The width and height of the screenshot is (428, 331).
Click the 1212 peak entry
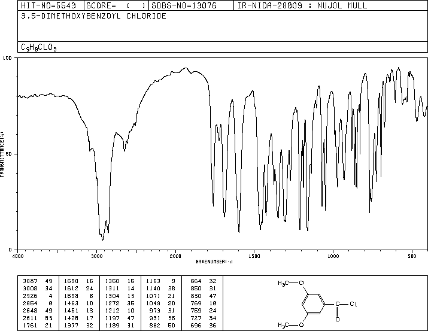[x=120, y=311]
